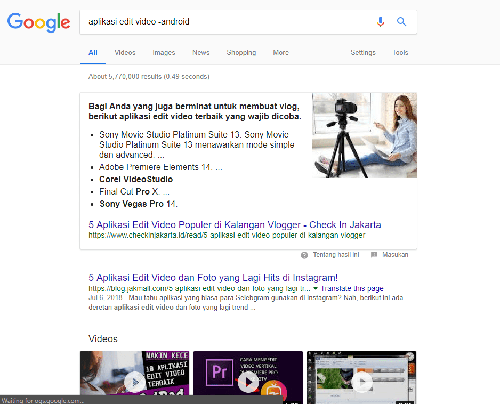Click the question mark icon beside Tentang hasil ini
This screenshot has width=500, height=404.
tap(304, 255)
